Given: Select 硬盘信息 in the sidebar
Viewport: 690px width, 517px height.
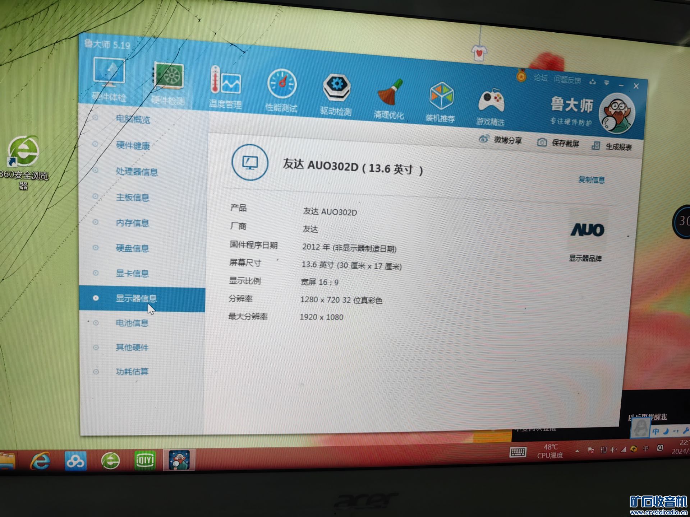Looking at the screenshot, I should [132, 248].
